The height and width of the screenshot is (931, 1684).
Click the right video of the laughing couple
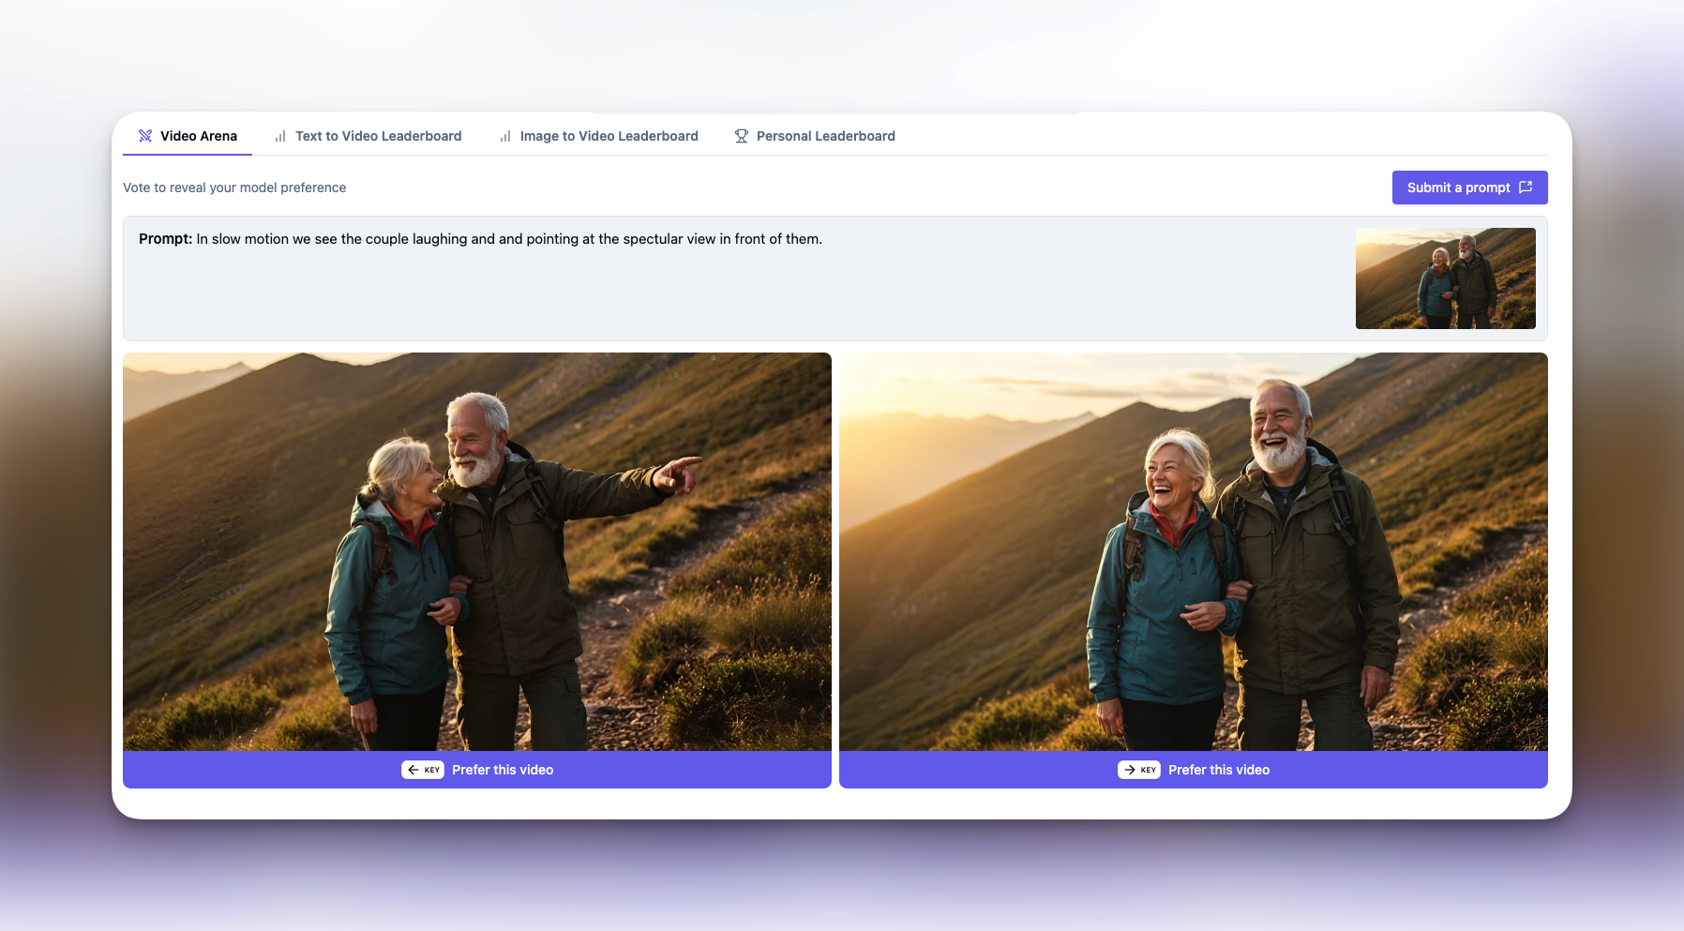pyautogui.click(x=1193, y=551)
